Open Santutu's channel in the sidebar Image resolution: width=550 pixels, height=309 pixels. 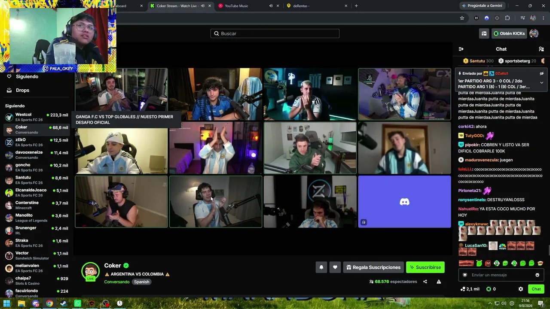[x=37, y=180]
